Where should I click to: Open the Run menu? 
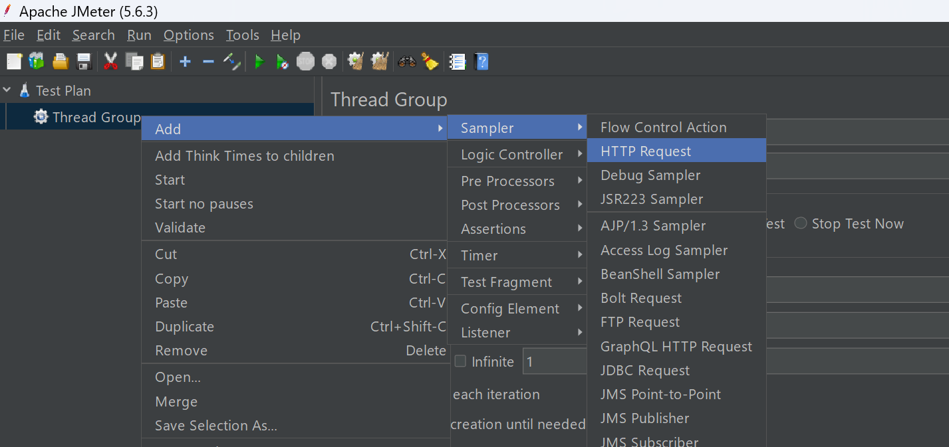pyautogui.click(x=140, y=35)
